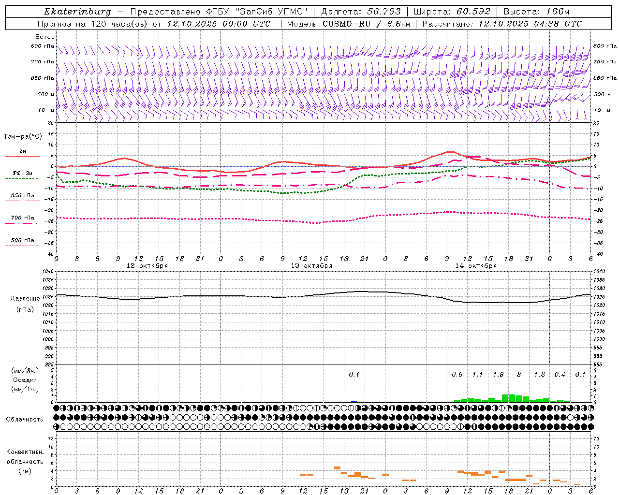Click the precipitation value 3 label
Viewport: 619px width, 495px height.
pyautogui.click(x=519, y=374)
